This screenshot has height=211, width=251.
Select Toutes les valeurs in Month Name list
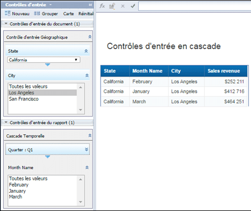[x=28, y=178]
